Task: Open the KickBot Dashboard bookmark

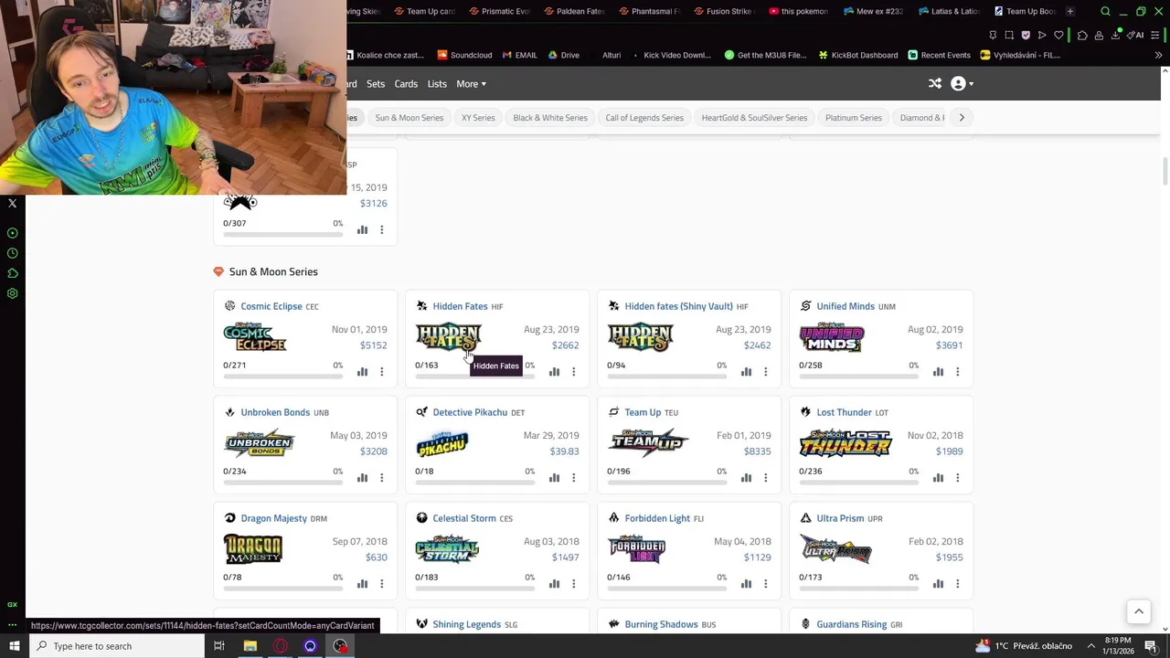Action: 857,55
